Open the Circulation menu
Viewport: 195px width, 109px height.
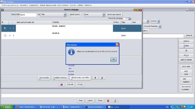click(x=24, y=5)
